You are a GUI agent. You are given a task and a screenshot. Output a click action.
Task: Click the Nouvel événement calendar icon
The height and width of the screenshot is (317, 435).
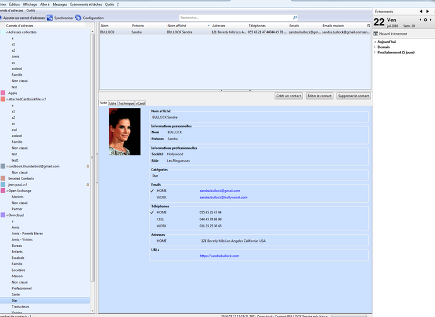376,33
